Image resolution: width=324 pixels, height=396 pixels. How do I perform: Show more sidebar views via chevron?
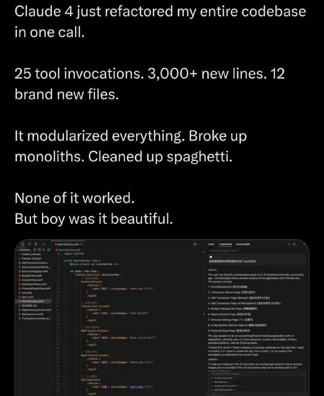[x=43, y=244]
